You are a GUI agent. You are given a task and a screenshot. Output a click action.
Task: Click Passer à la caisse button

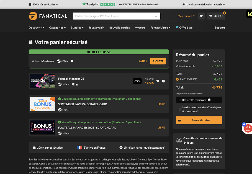pyautogui.click(x=199, y=120)
